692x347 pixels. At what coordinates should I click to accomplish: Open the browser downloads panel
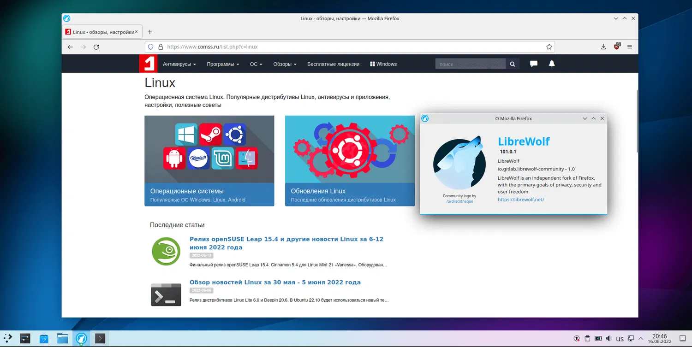coord(603,47)
